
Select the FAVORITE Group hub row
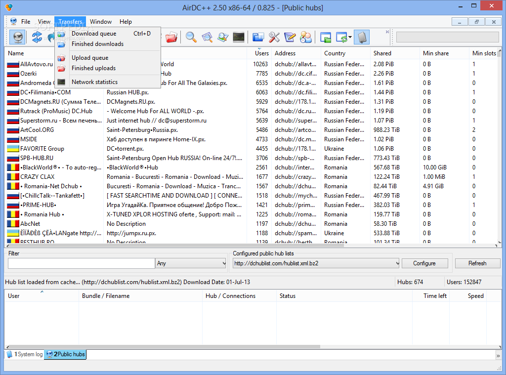(251, 149)
